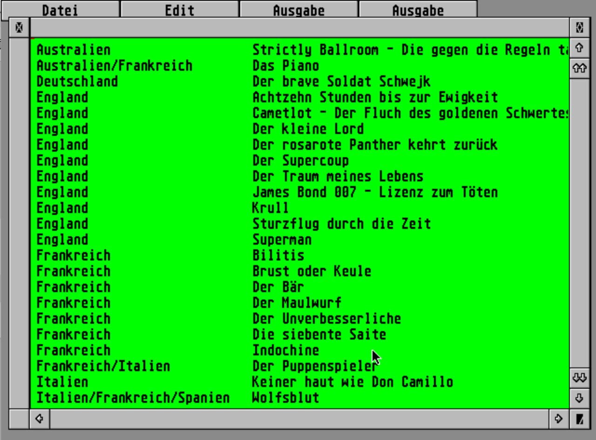The width and height of the screenshot is (596, 440).
Task: Click the single up arrow to scroll one line
Action: point(580,48)
